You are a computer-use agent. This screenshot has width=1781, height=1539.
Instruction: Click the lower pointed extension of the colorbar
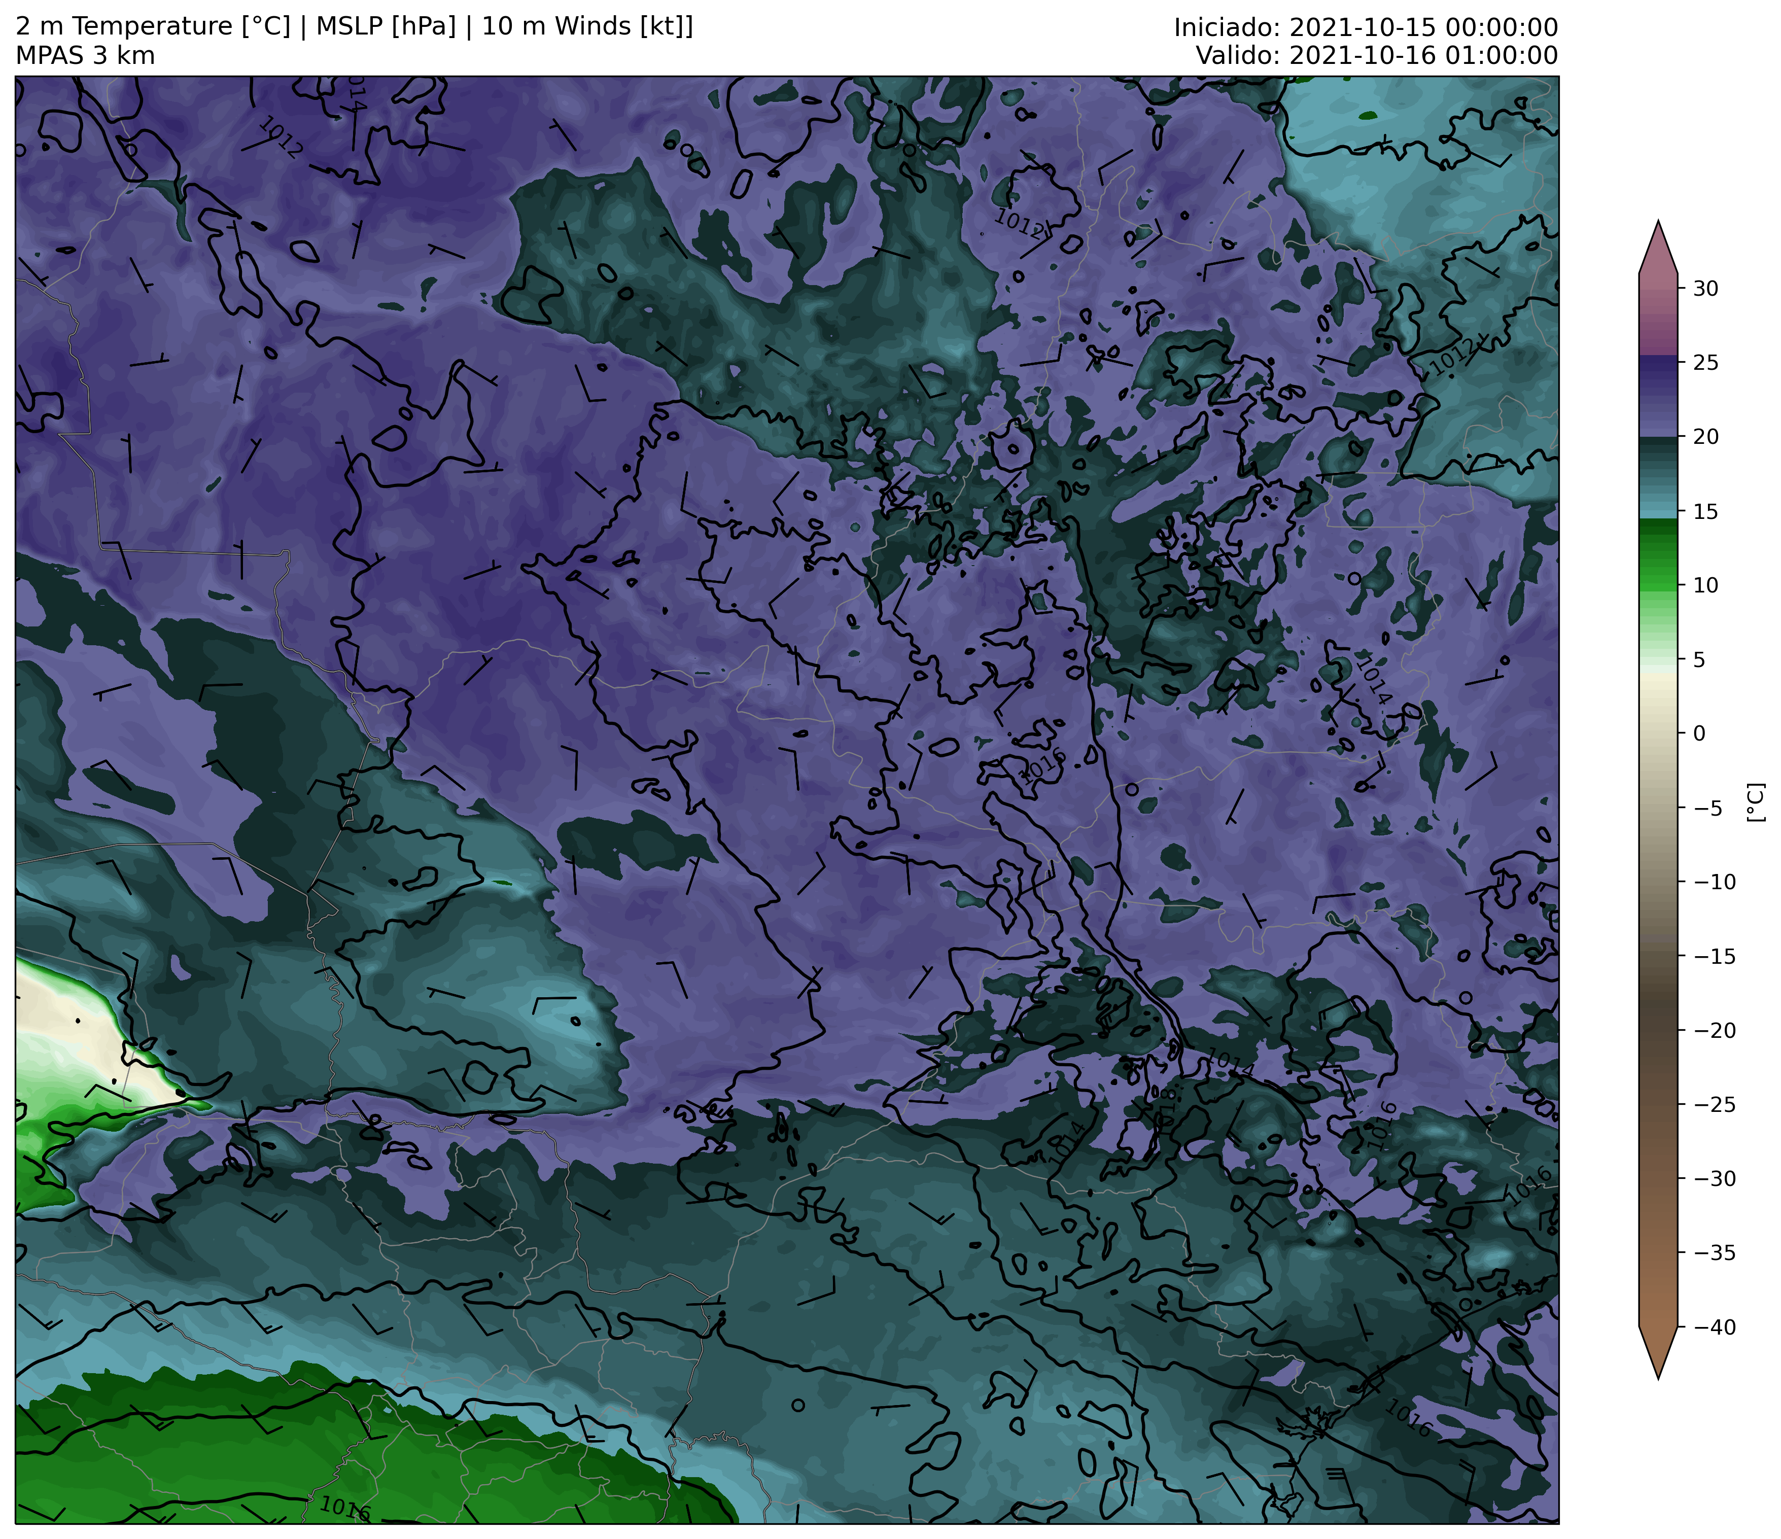coord(1658,1351)
